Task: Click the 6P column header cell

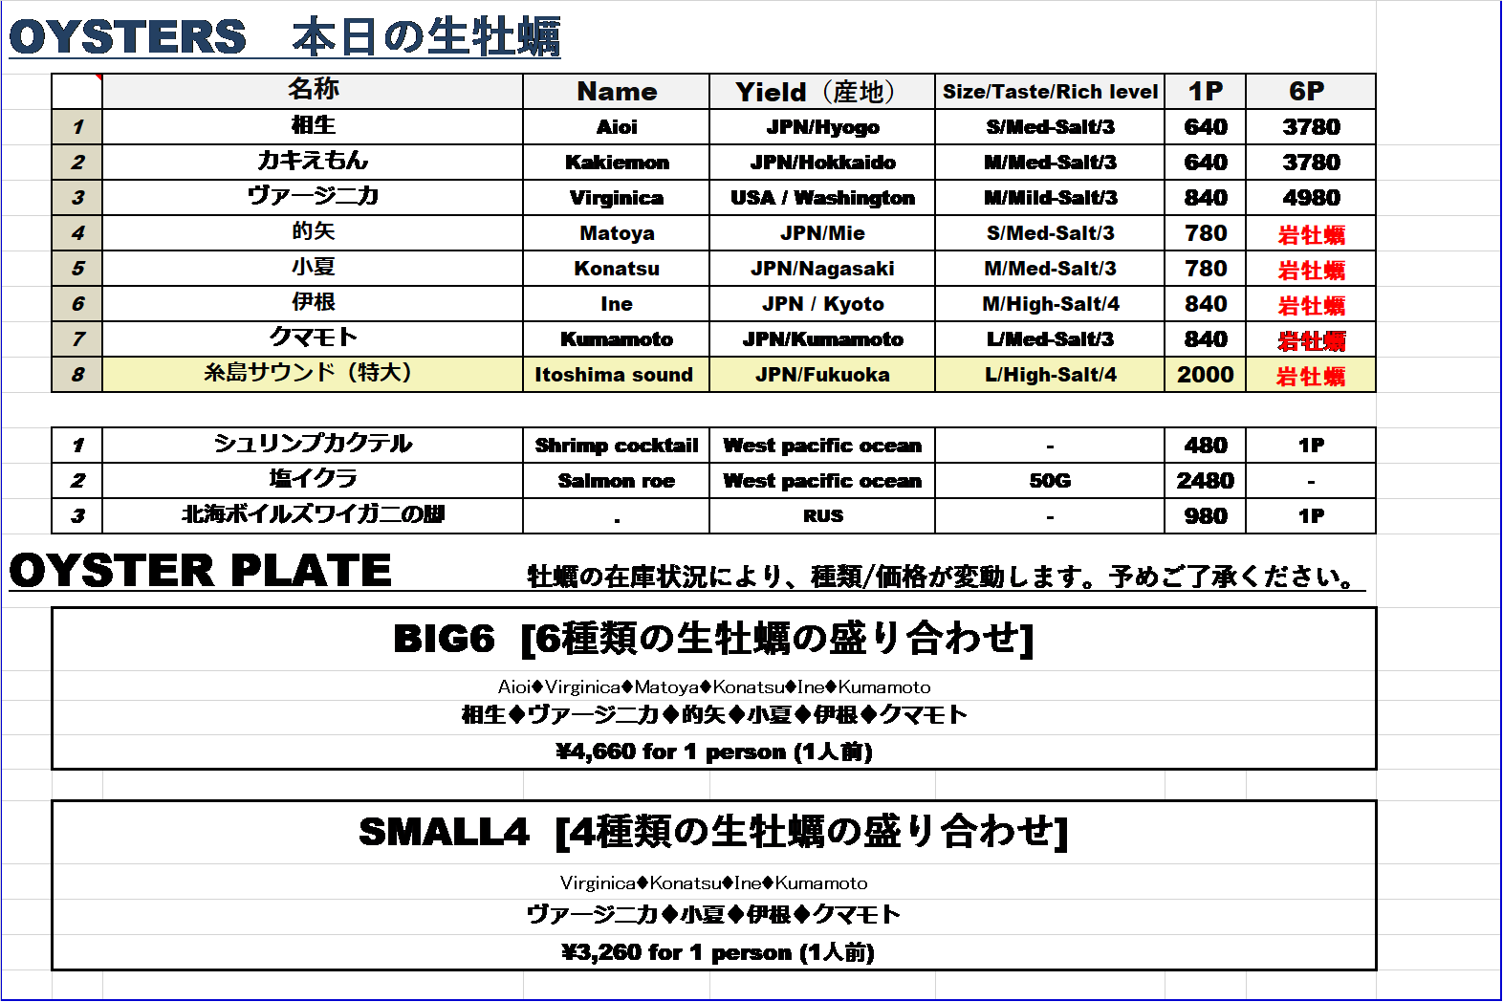Action: click(x=1311, y=91)
